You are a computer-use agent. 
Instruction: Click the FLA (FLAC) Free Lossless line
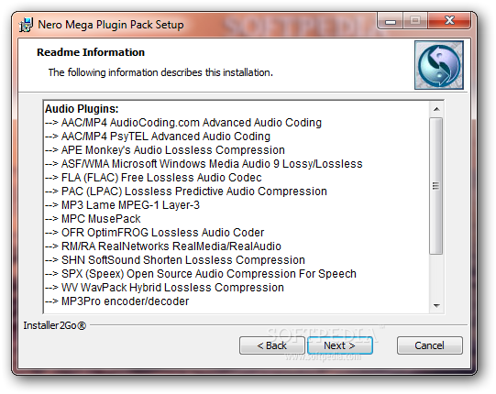pyautogui.click(x=153, y=178)
